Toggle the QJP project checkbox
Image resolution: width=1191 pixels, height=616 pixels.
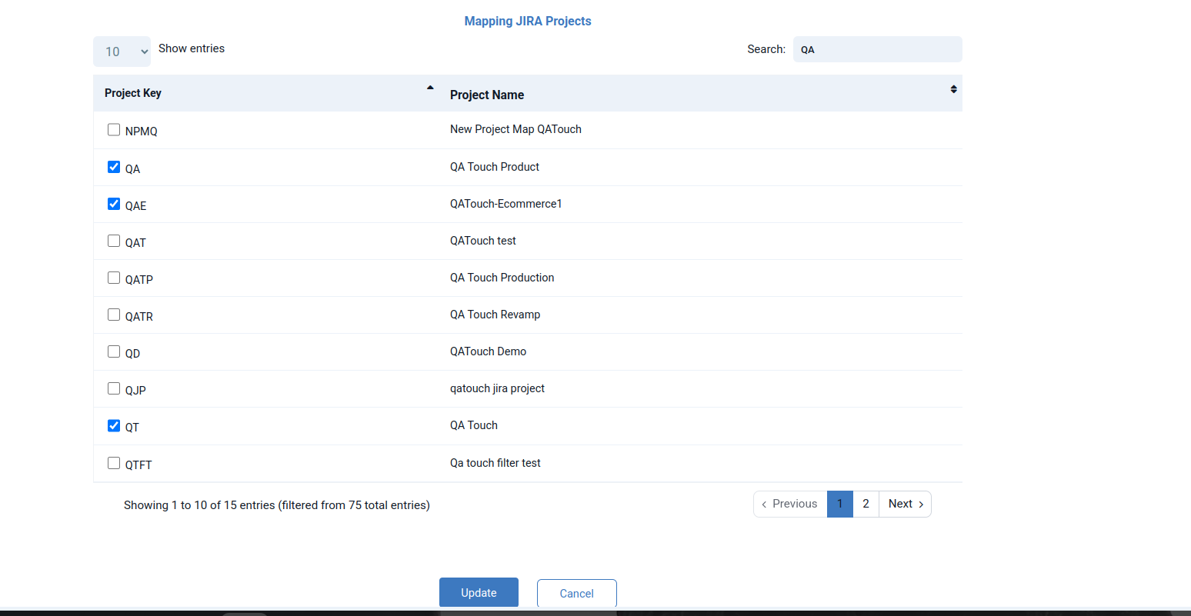click(x=114, y=388)
